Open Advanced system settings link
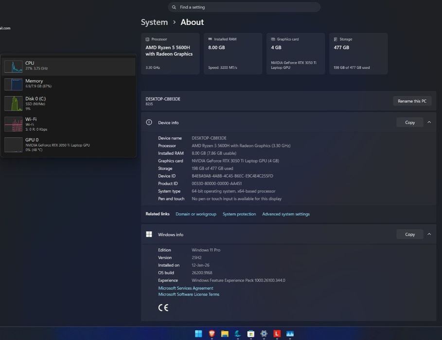 tap(286, 214)
